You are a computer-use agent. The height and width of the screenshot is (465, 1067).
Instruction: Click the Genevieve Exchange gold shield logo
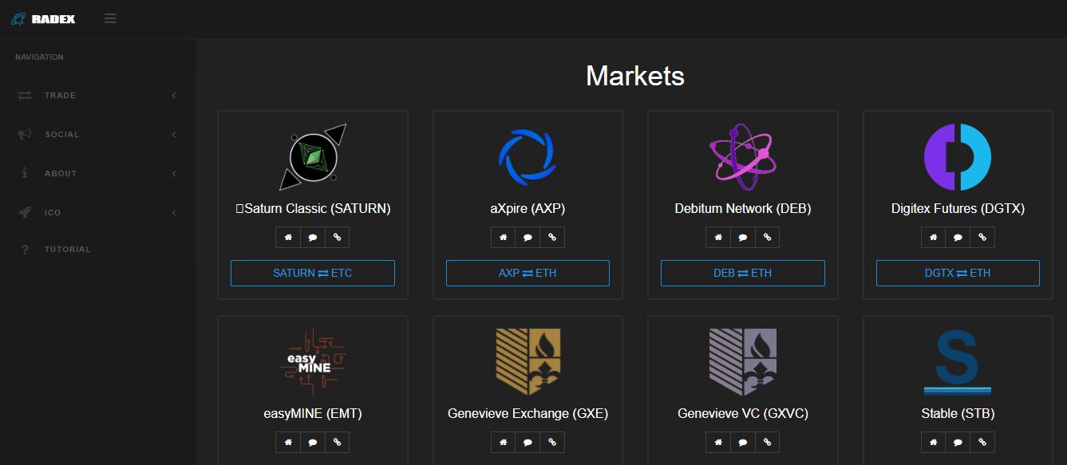528,362
